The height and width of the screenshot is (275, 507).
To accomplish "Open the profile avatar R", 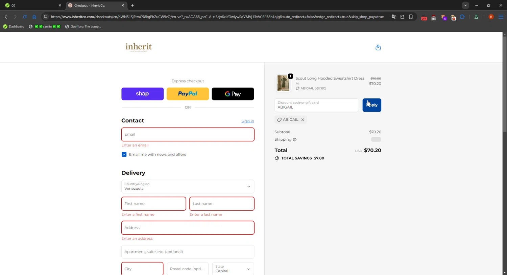I will [491, 17].
